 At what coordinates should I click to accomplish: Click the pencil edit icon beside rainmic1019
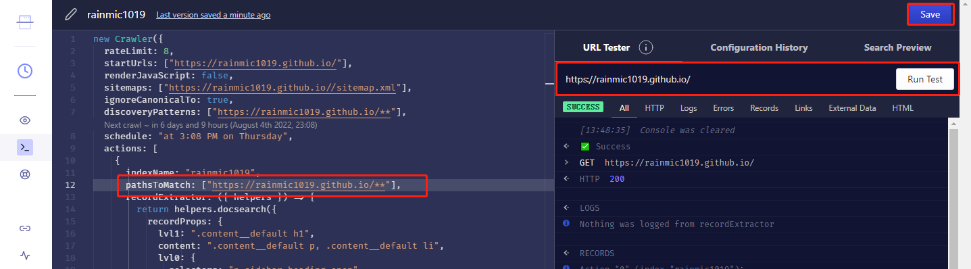coord(71,14)
